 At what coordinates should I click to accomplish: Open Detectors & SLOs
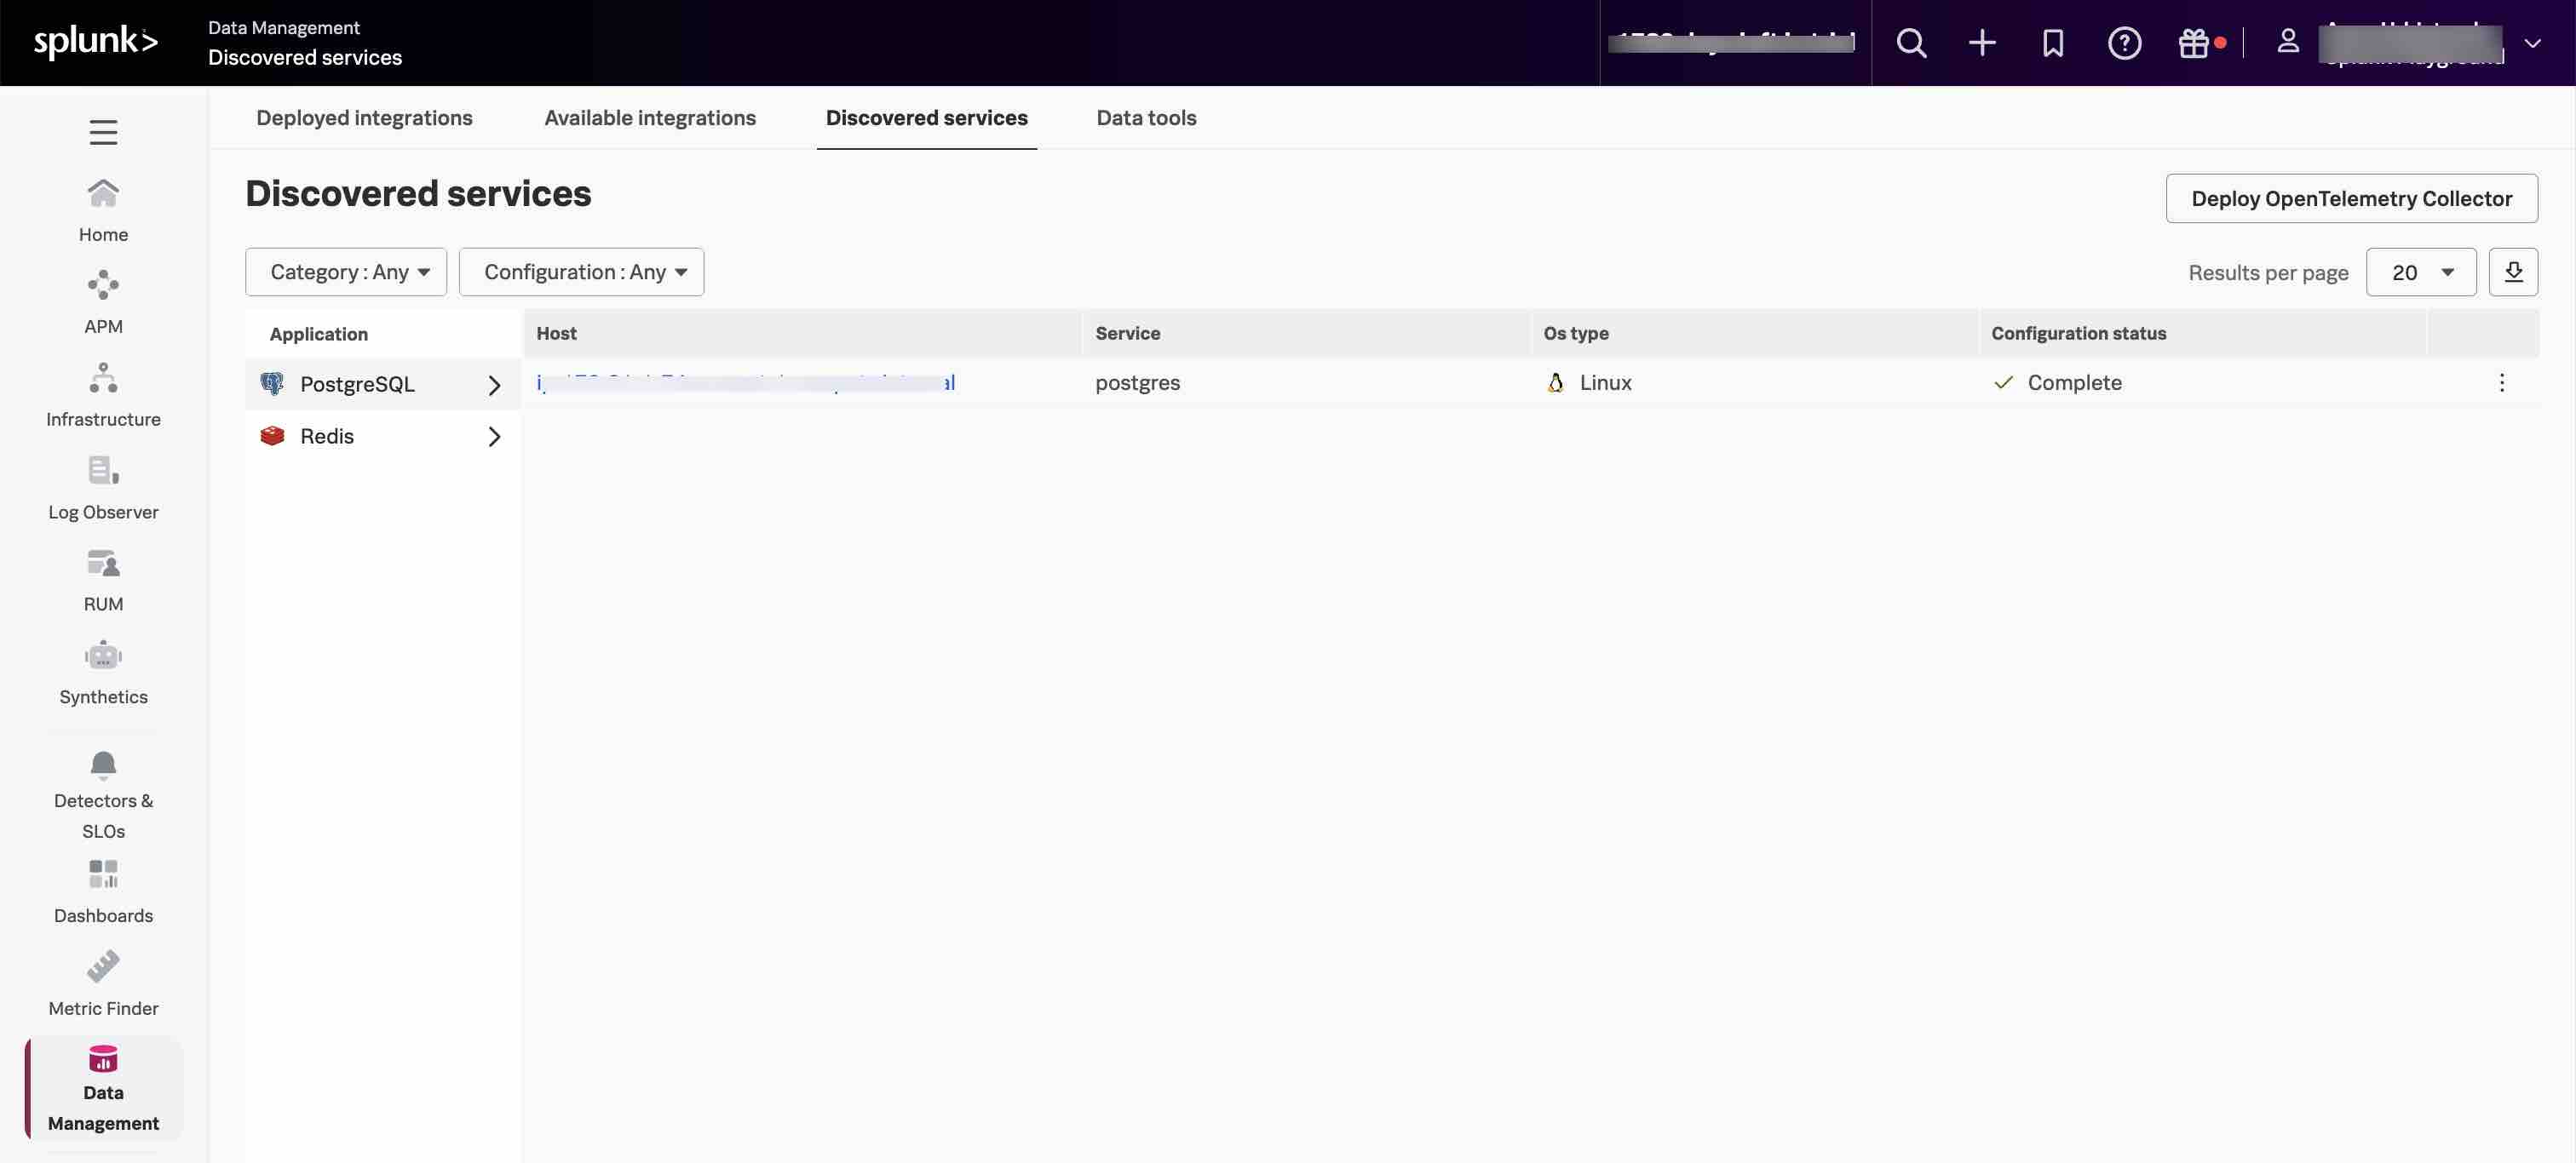103,795
